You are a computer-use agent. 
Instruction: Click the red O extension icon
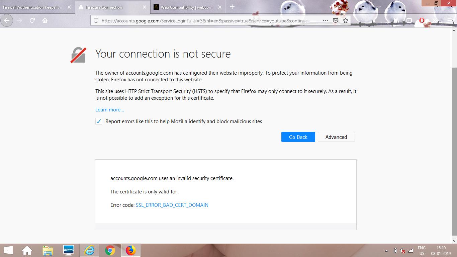coord(422,20)
